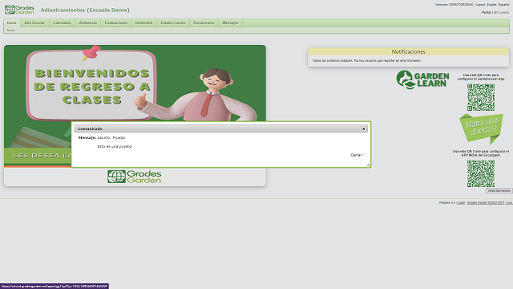The image size is (513, 289).
Task: Click the notification text about stable systems
Action: click(x=367, y=61)
